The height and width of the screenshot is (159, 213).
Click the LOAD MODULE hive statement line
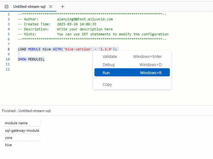click(67, 49)
